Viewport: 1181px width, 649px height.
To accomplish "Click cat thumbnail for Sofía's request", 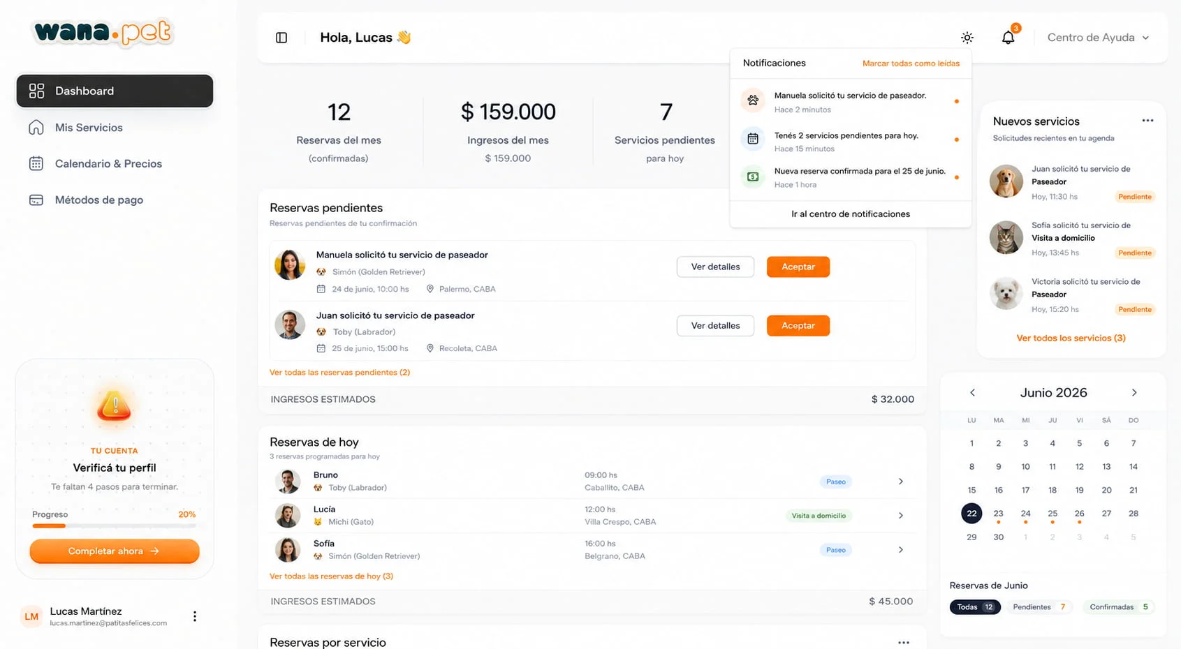I will coord(1006,238).
